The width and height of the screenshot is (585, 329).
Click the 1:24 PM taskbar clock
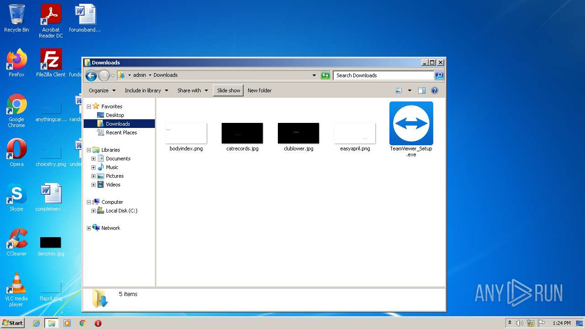tap(561, 323)
